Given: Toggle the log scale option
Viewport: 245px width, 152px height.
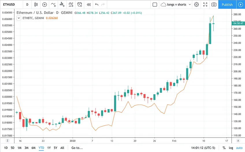Looking at the screenshot, I should [231, 148].
